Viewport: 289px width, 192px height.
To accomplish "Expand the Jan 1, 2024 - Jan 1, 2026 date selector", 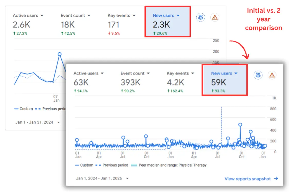I will coord(102,178).
